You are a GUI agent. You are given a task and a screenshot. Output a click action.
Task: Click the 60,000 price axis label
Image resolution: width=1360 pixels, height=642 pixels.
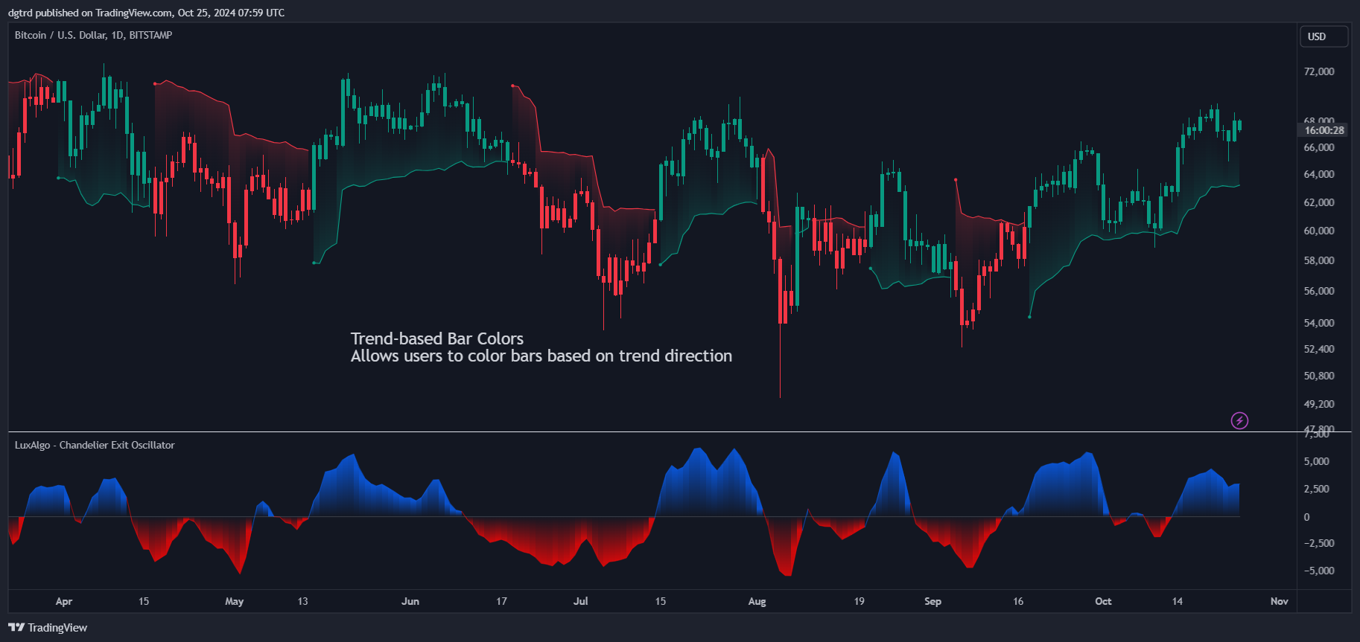tap(1319, 231)
